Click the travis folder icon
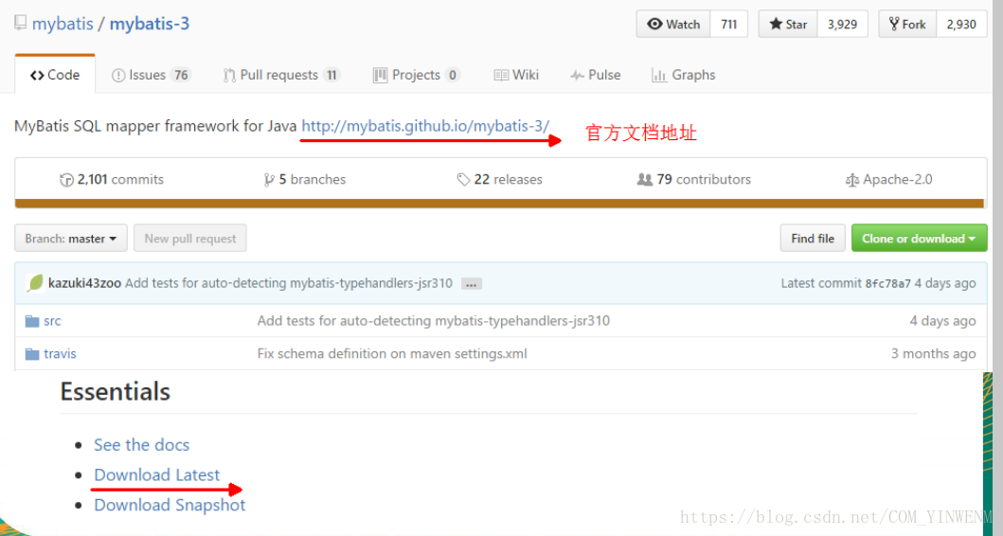 tap(32, 354)
